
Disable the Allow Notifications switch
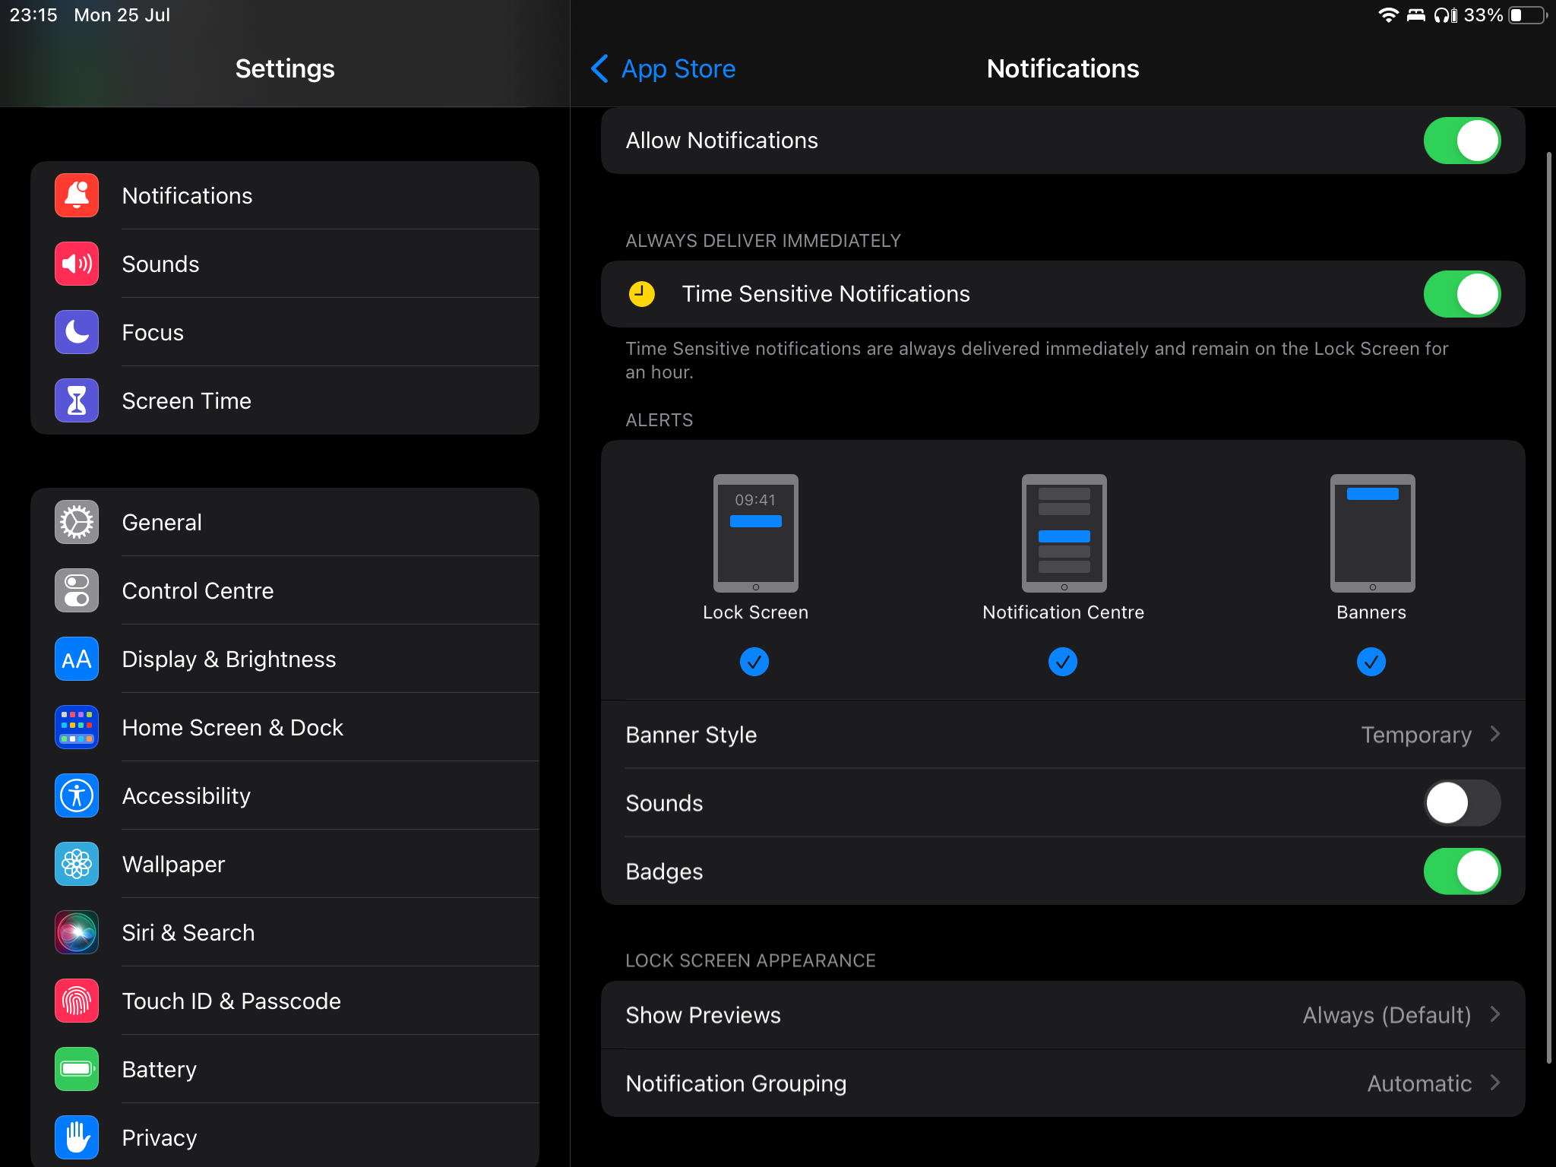pyautogui.click(x=1461, y=141)
